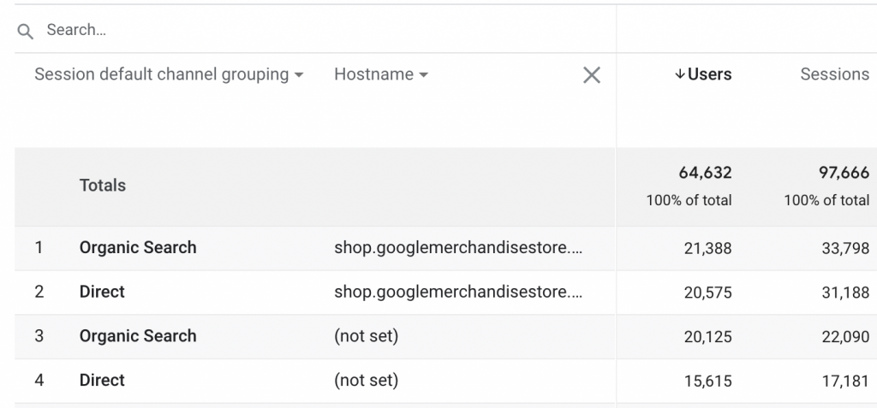The image size is (877, 408).
Task: Select Organic Search in row 3
Action: [x=138, y=336]
